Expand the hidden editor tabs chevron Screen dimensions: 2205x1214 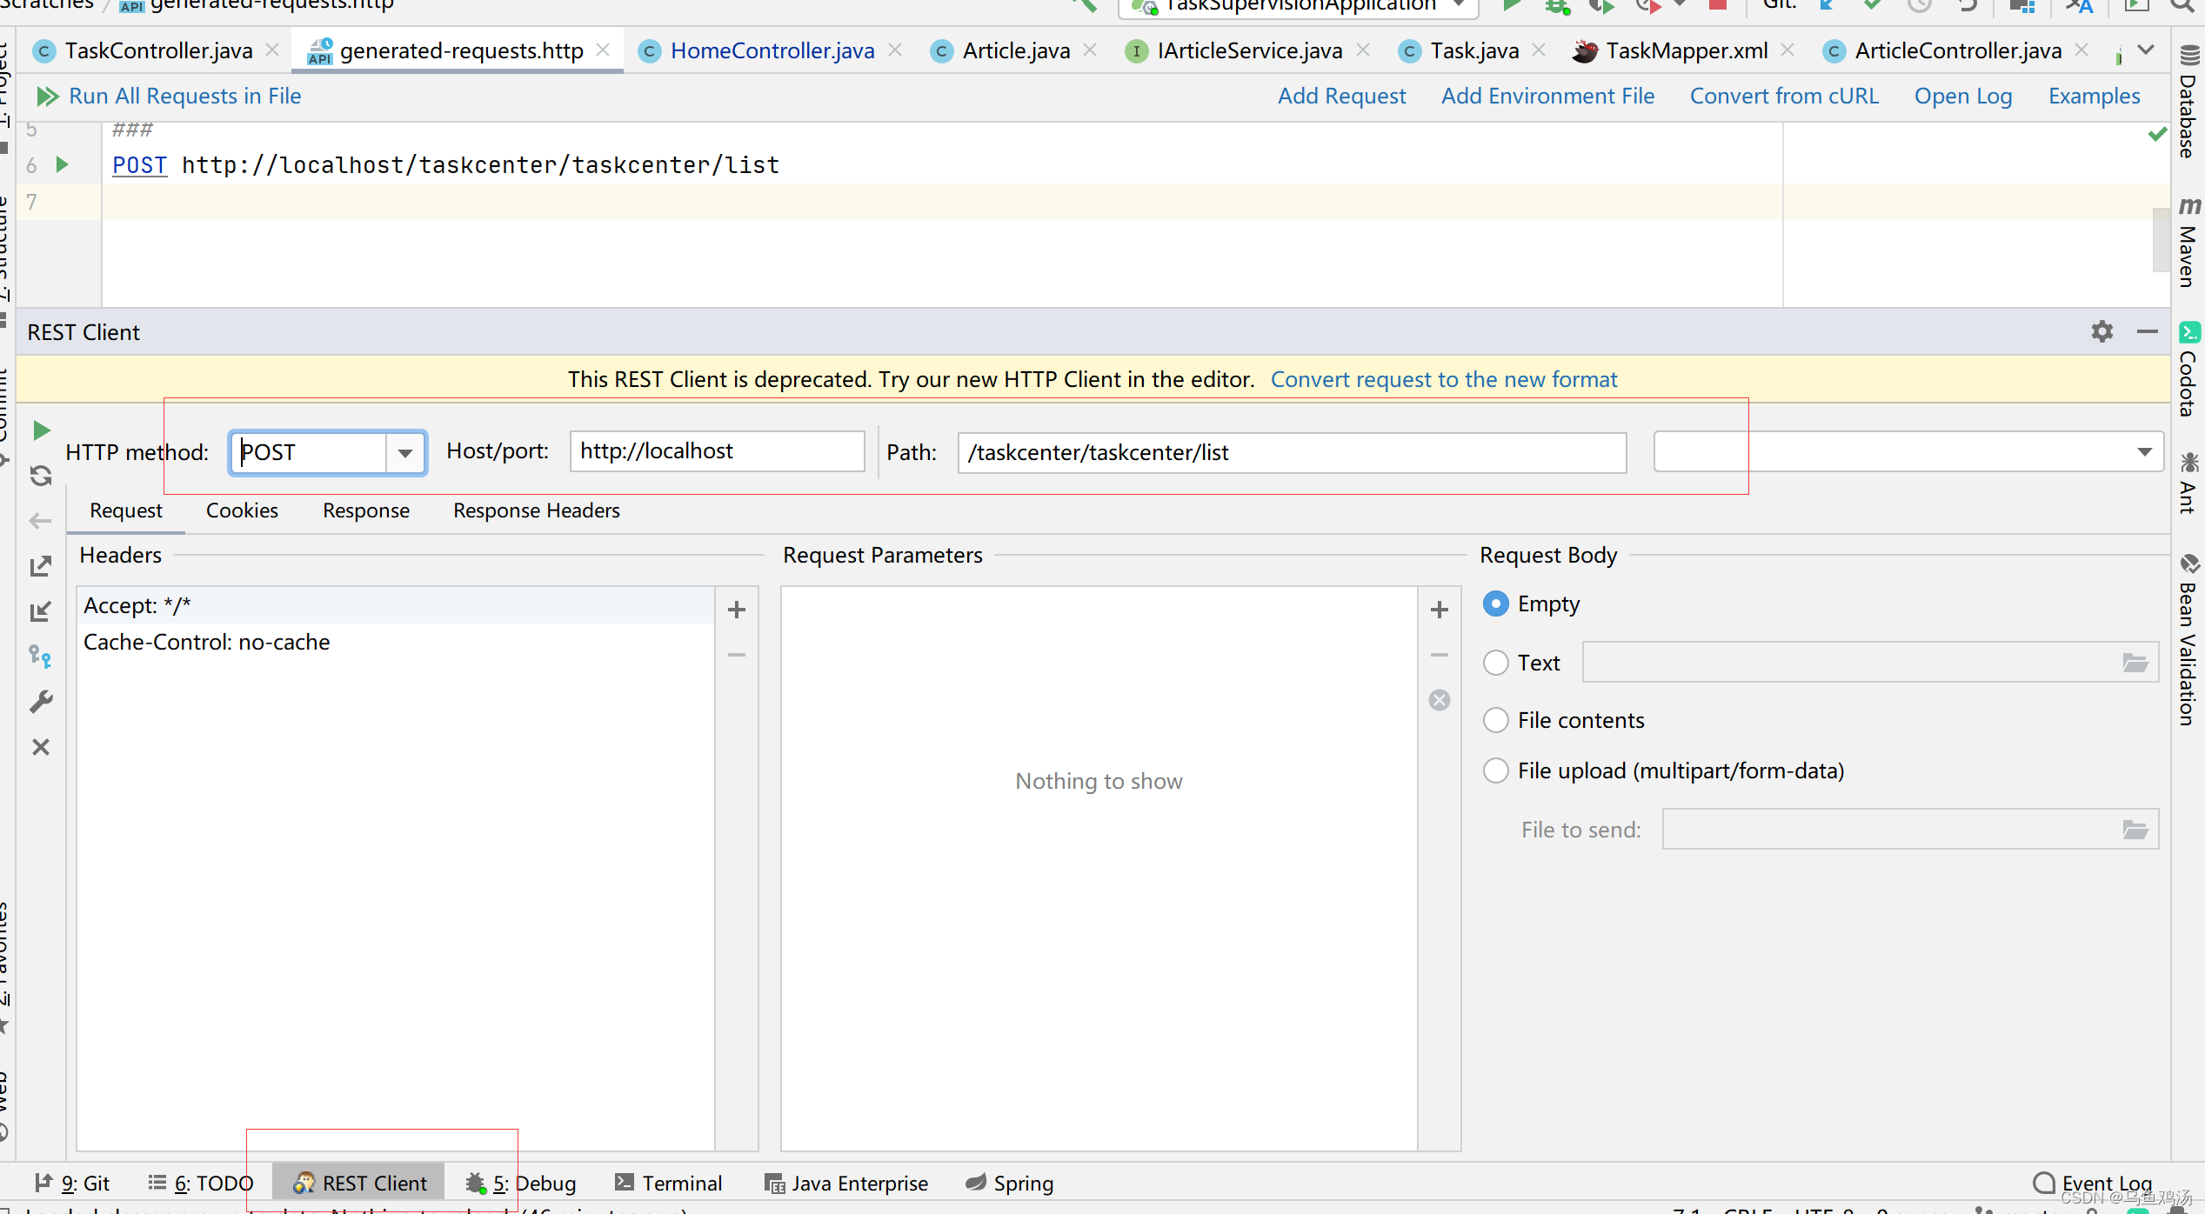pyautogui.click(x=2146, y=50)
